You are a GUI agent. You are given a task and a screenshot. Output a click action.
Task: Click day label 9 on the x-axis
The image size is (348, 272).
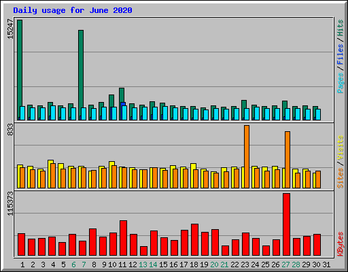click(104, 265)
